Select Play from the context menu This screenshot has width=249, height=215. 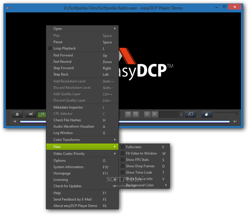[82, 36]
